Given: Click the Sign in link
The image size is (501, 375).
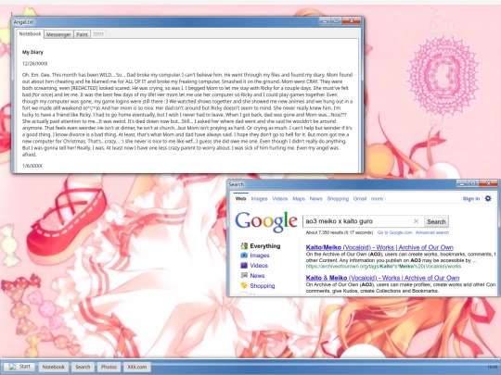Looking at the screenshot, I should [471, 199].
